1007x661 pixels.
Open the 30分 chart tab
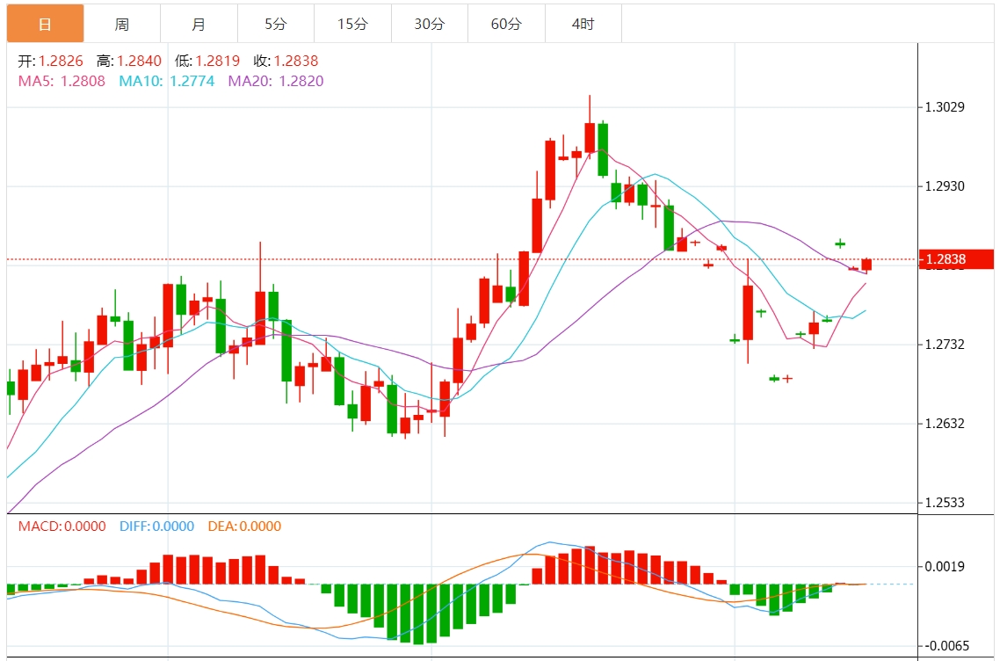pyautogui.click(x=430, y=24)
